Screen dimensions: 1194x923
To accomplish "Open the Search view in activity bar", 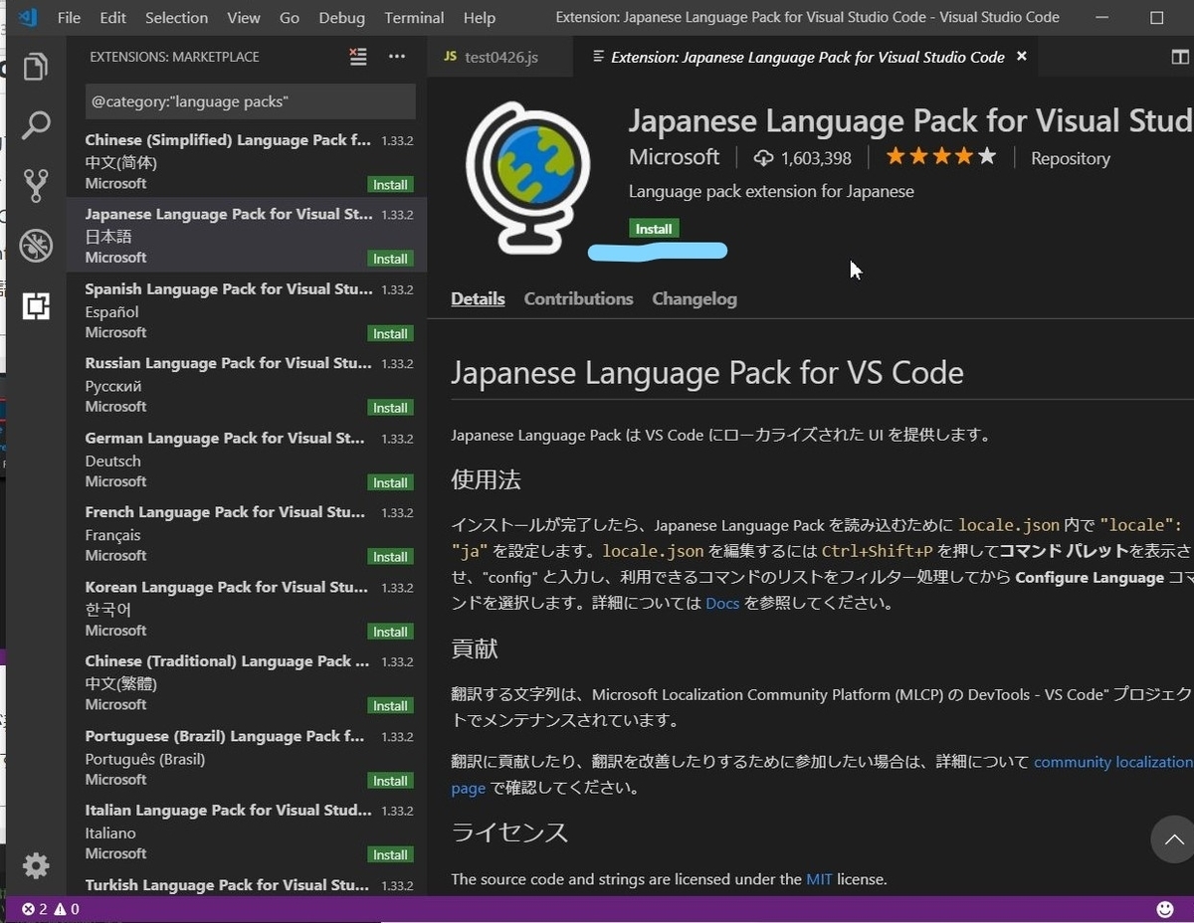I will tap(36, 125).
